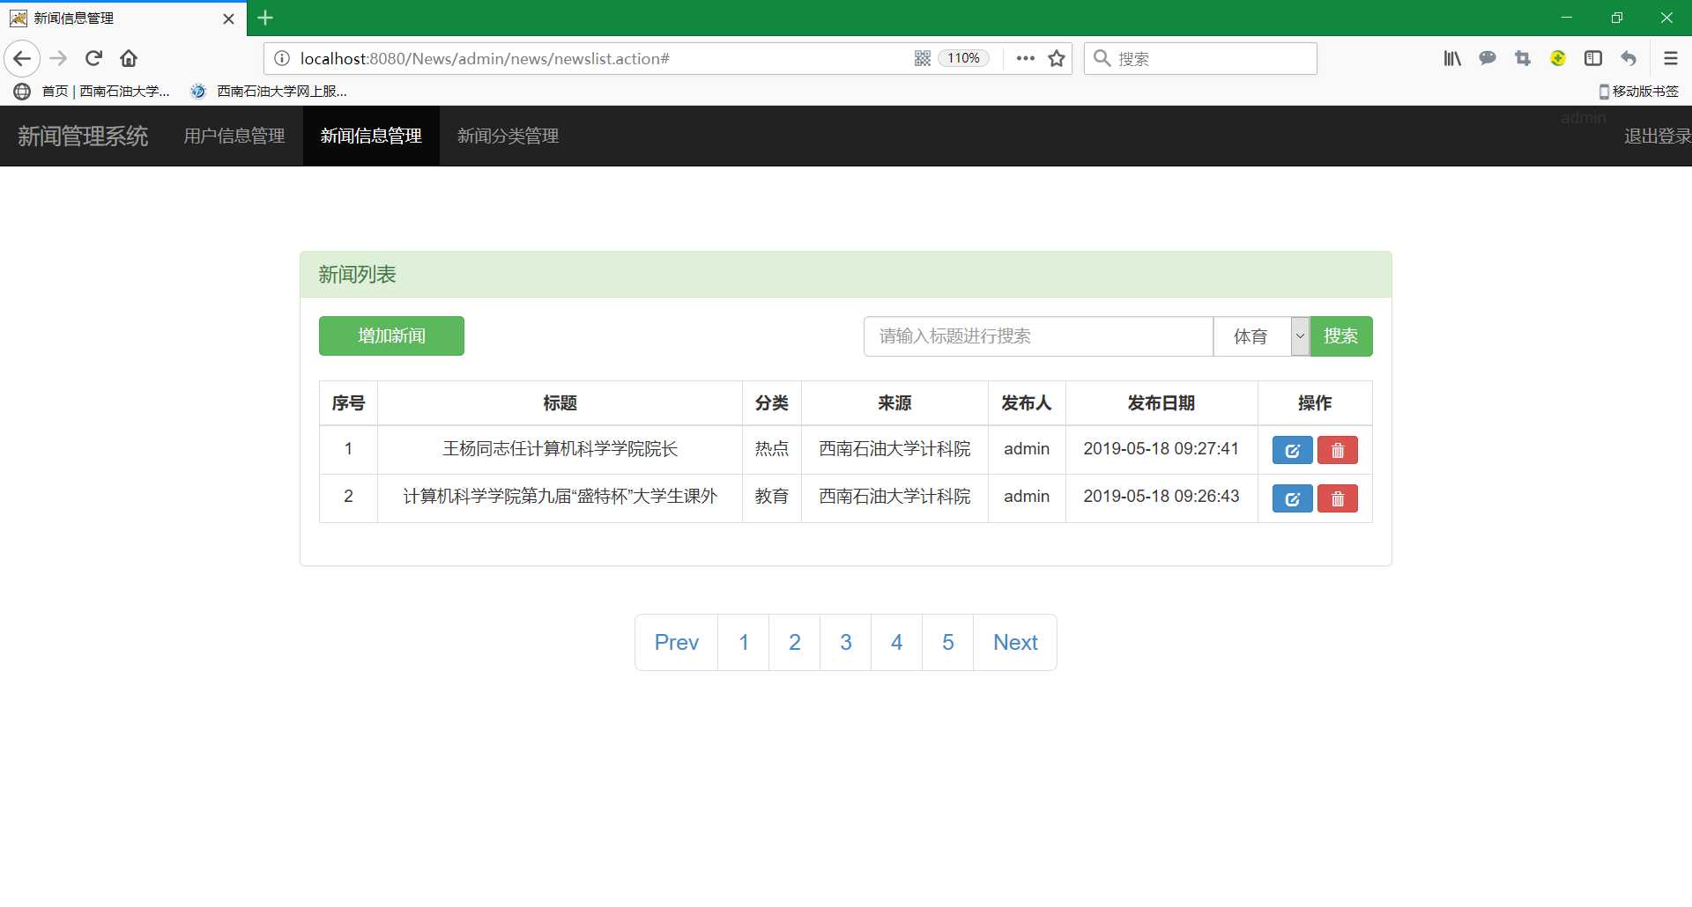Screen dimensions: 1692x907
Task: Click date 2019-05-18 09:27:41
Action: coord(1161,449)
